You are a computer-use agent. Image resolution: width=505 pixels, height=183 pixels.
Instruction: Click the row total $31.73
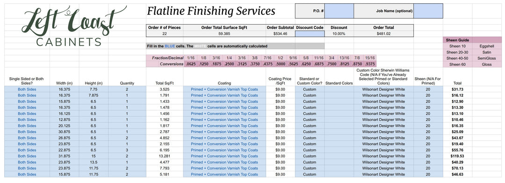pos(457,89)
